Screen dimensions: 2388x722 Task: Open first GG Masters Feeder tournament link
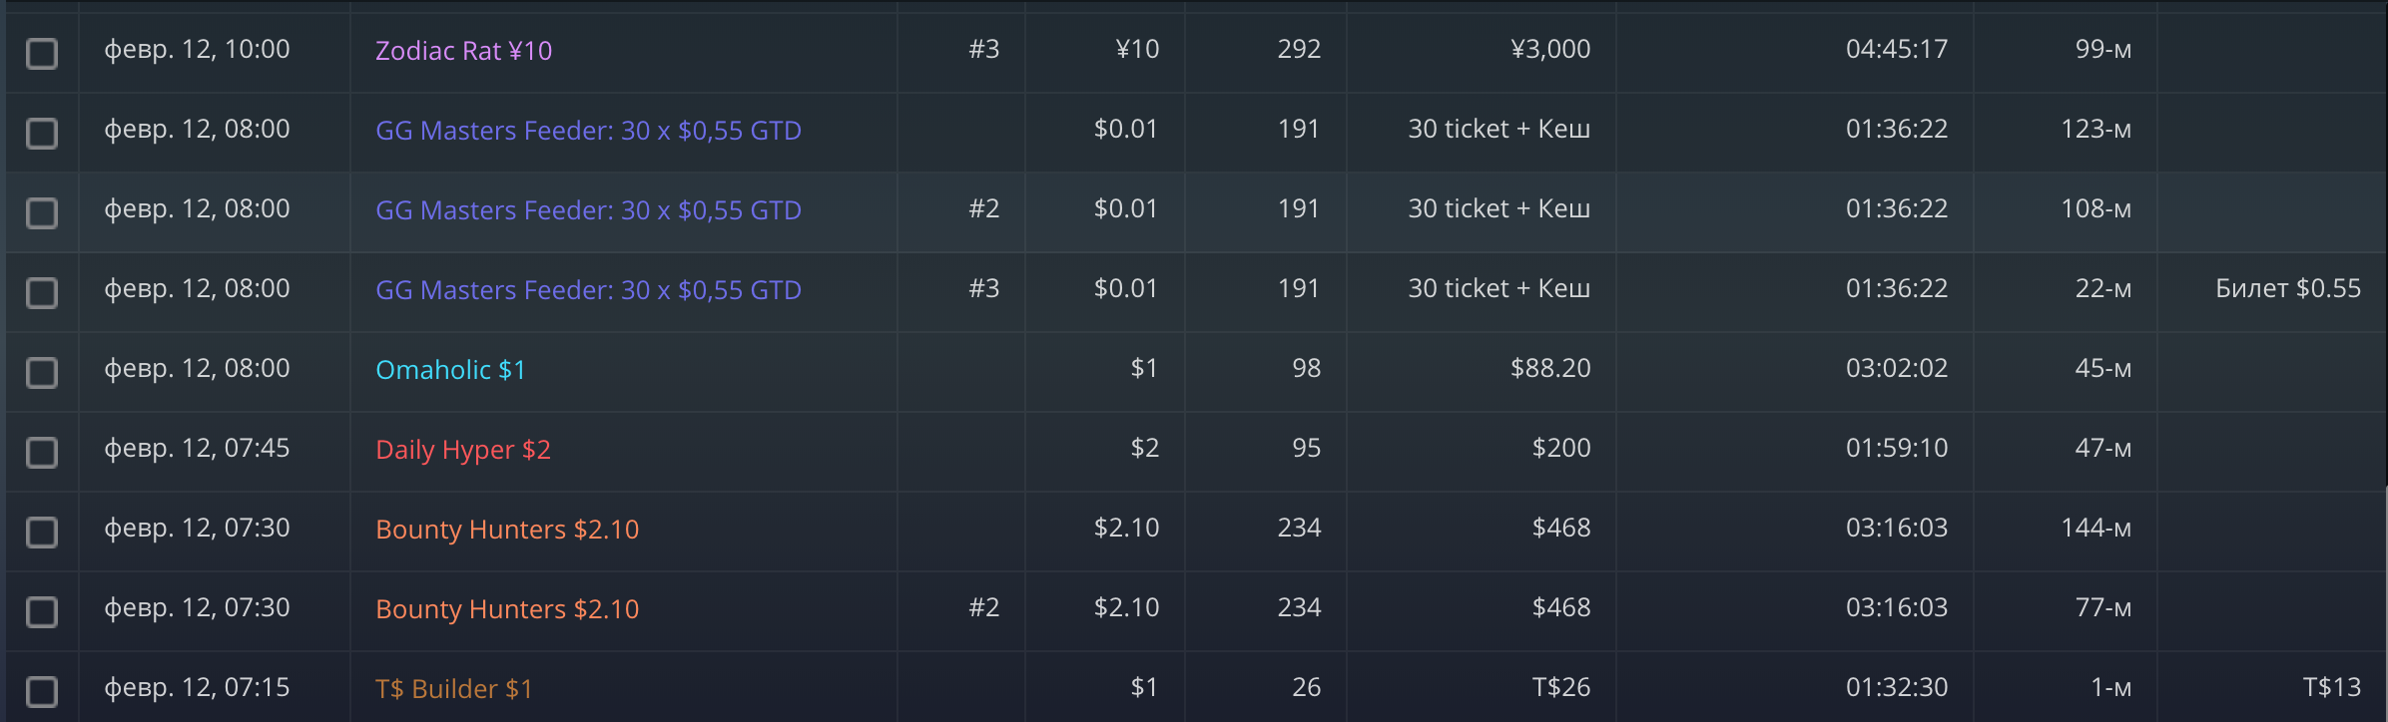pyautogui.click(x=588, y=131)
